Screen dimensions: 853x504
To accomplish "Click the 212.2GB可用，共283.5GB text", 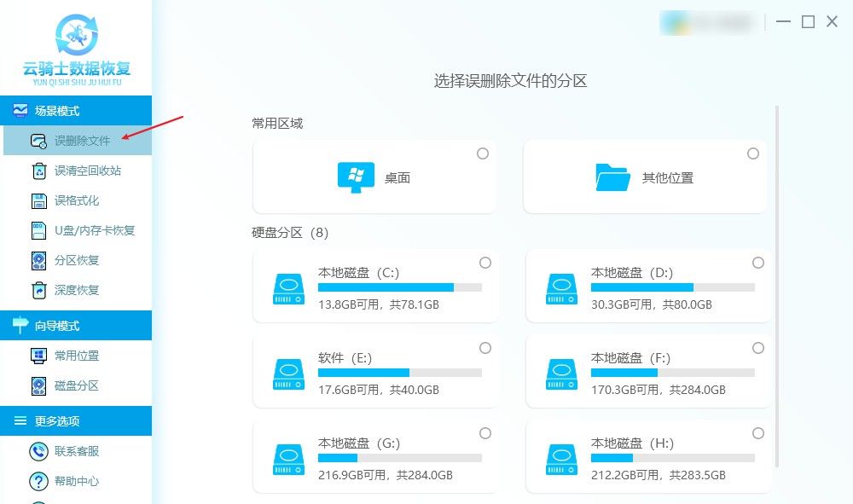I will [659, 475].
